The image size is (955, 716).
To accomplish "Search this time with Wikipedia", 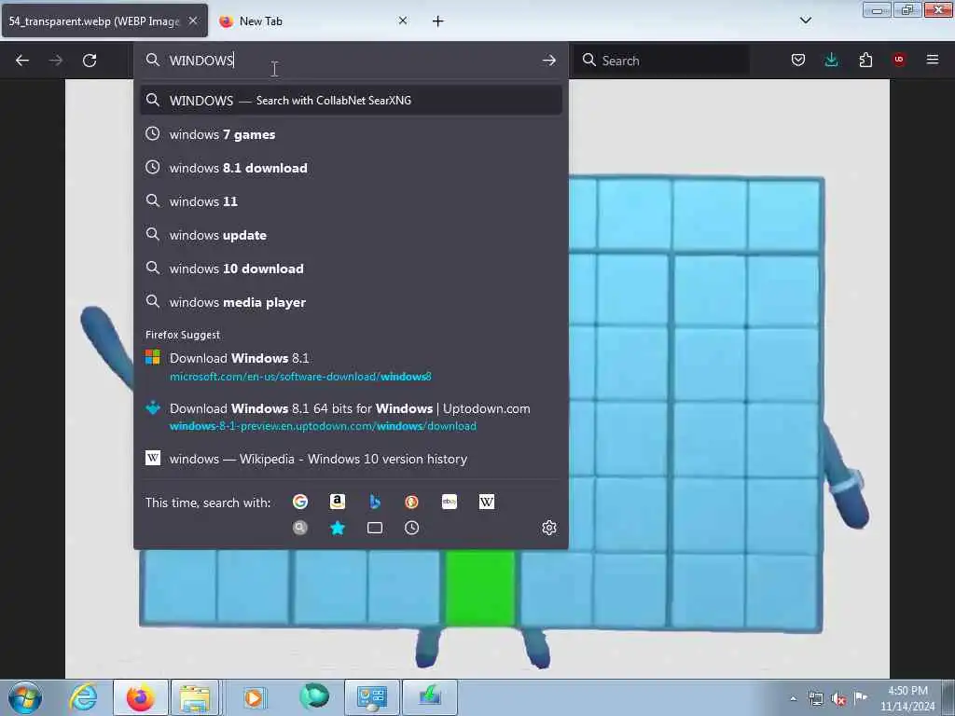I will pos(487,502).
